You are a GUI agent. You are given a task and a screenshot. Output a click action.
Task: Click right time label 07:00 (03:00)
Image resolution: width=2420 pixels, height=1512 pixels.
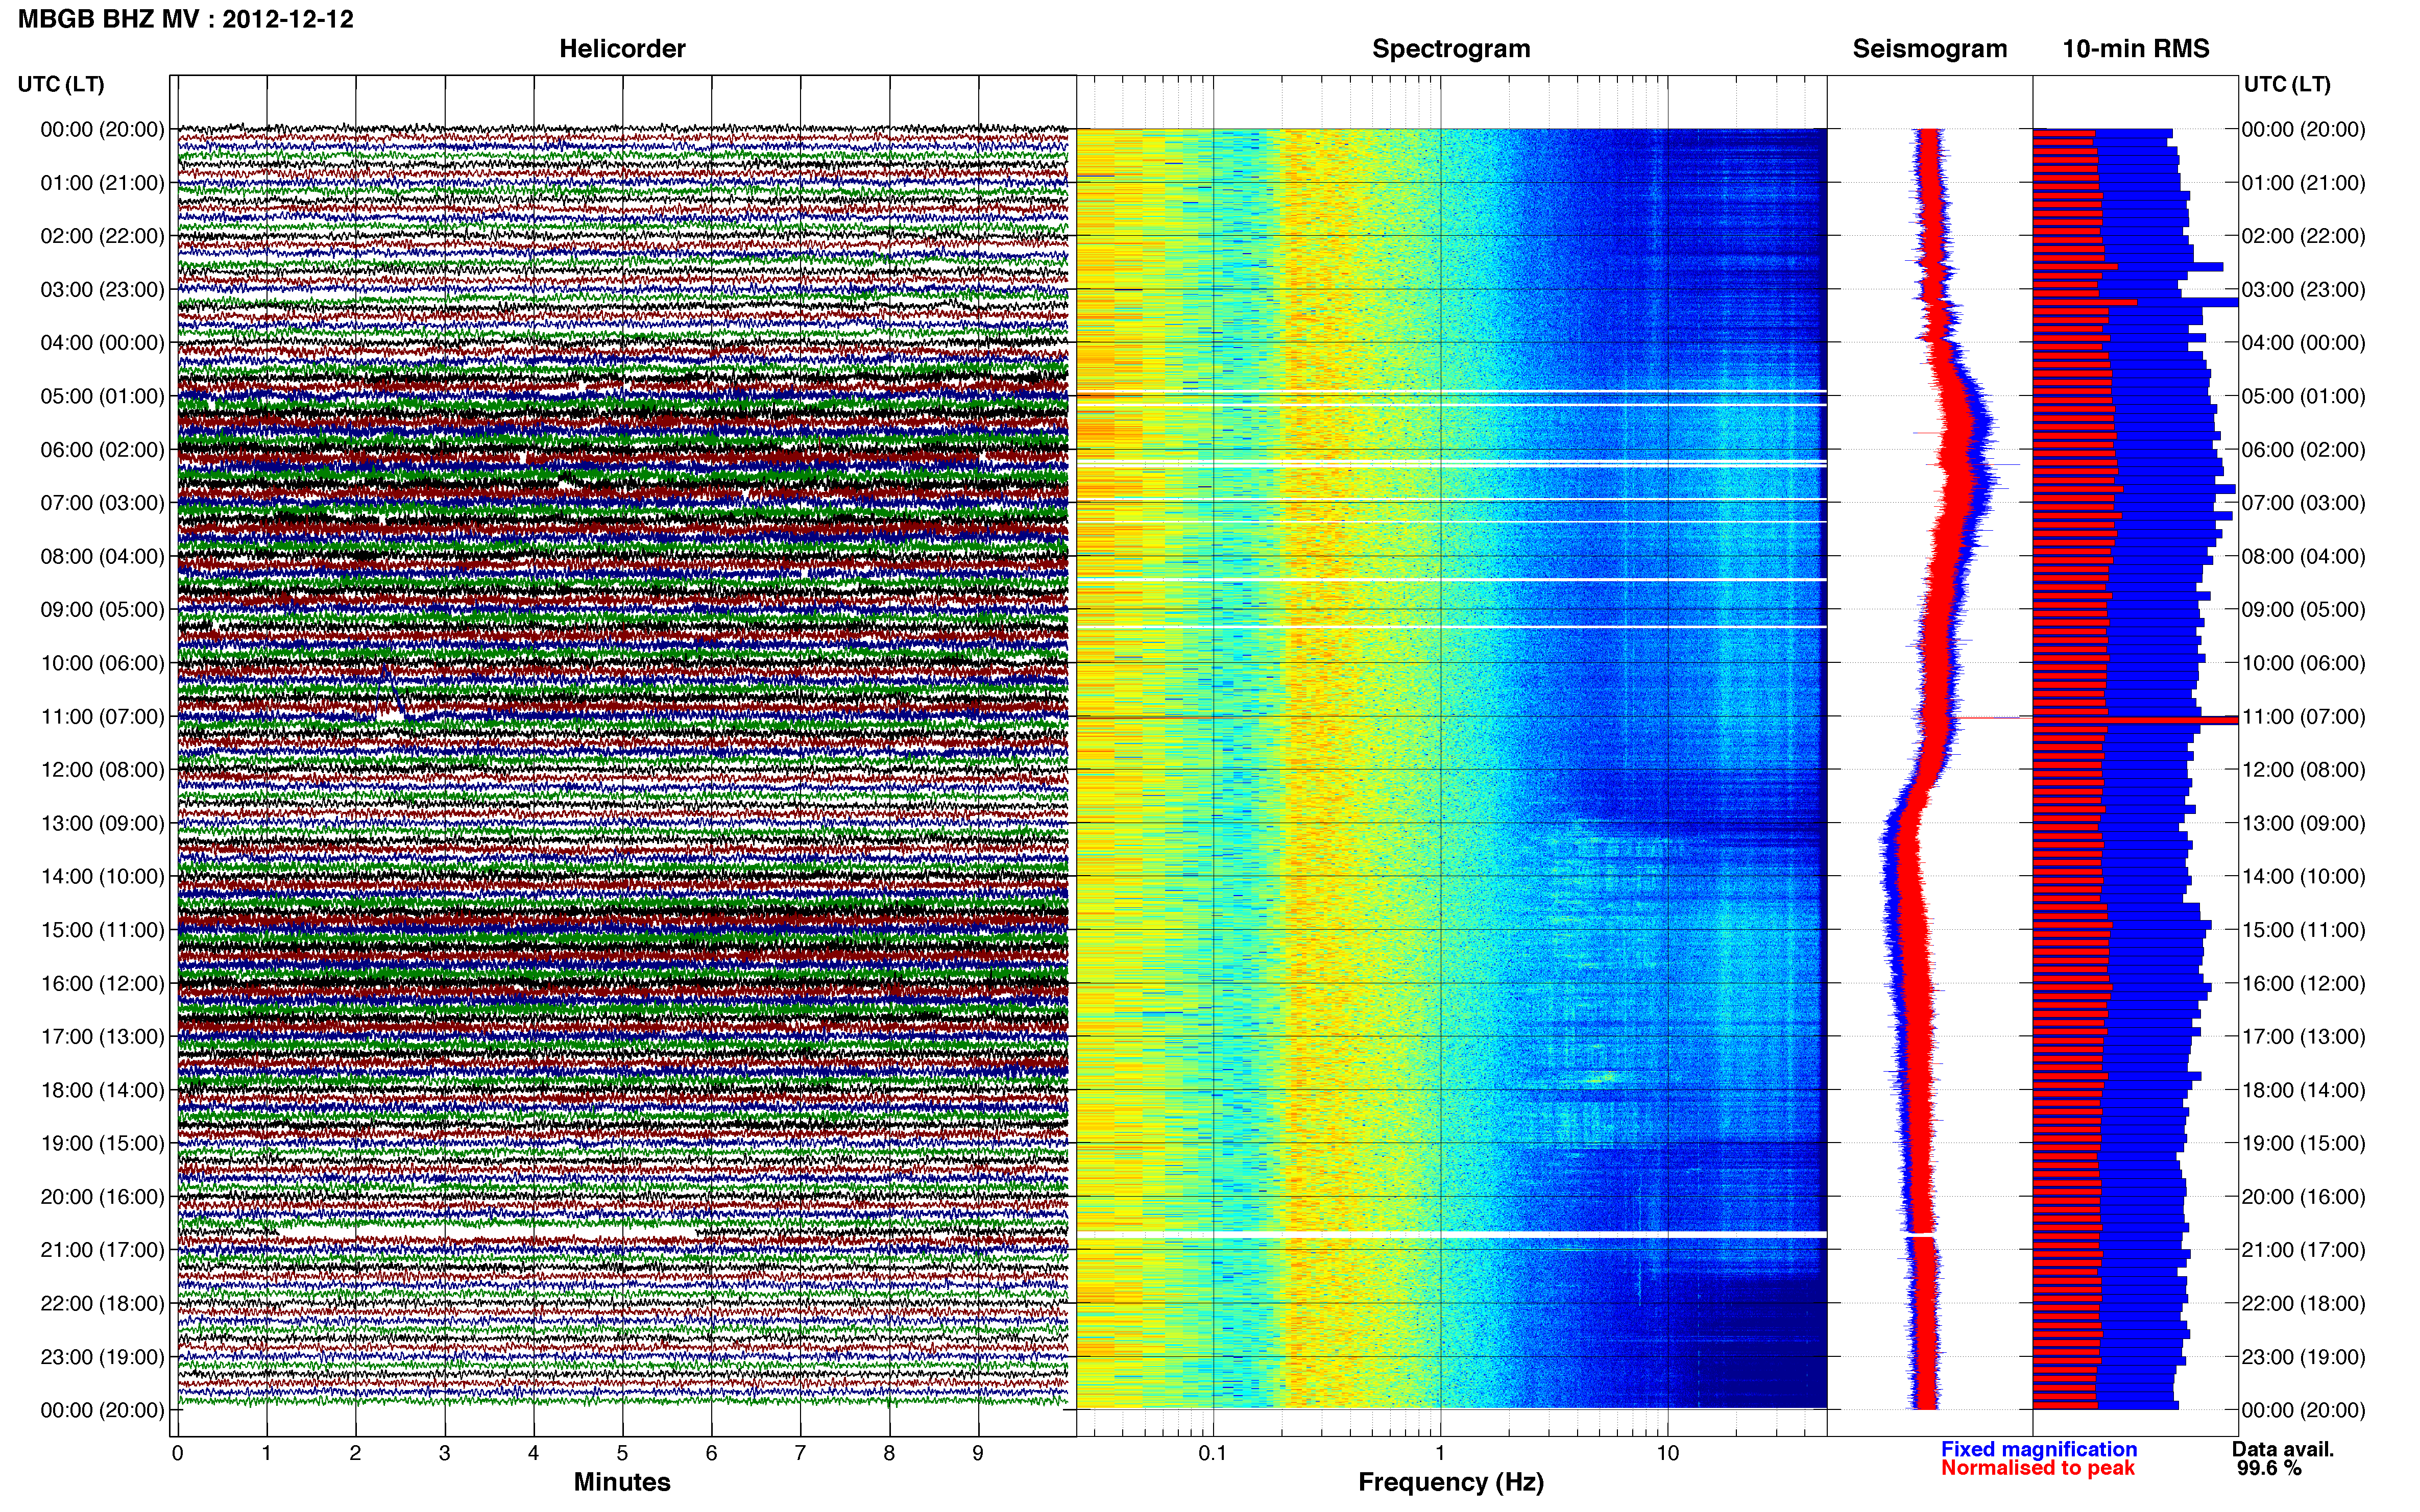click(2304, 503)
